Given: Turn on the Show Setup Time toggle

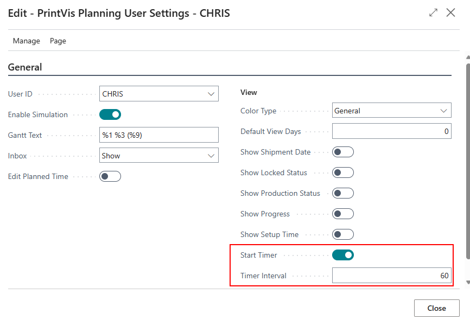Looking at the screenshot, I should (343, 234).
